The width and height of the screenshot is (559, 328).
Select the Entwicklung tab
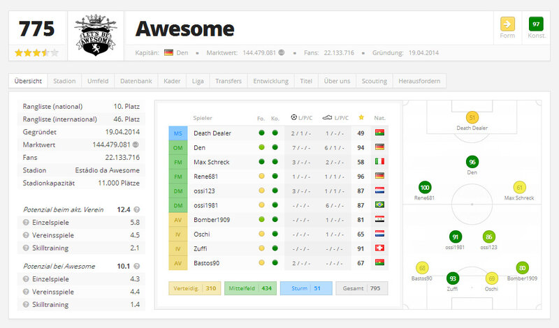tap(271, 81)
